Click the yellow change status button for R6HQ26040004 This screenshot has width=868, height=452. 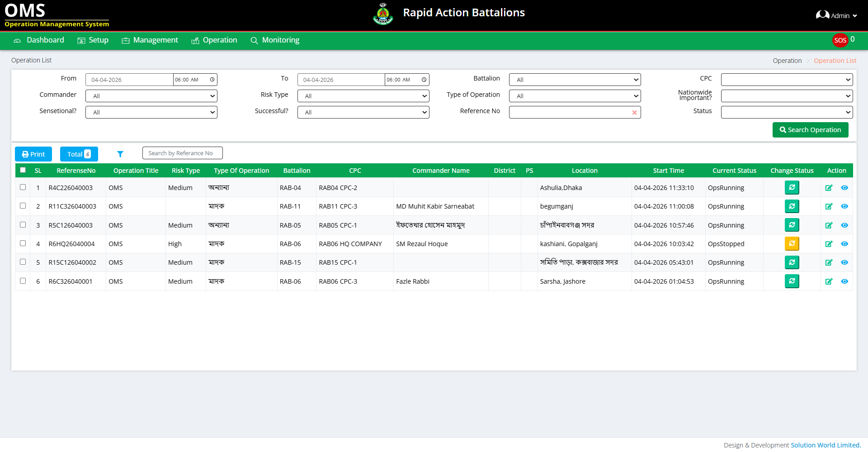(x=792, y=244)
